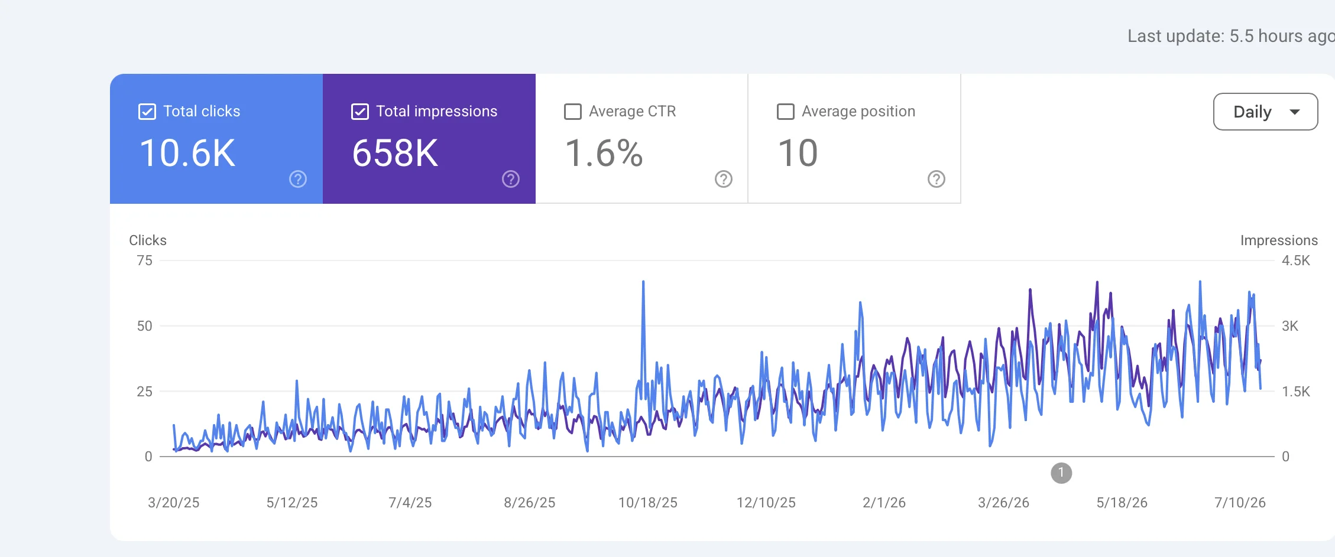Click the average position value 10
Screen dimensions: 1335x557
[798, 153]
